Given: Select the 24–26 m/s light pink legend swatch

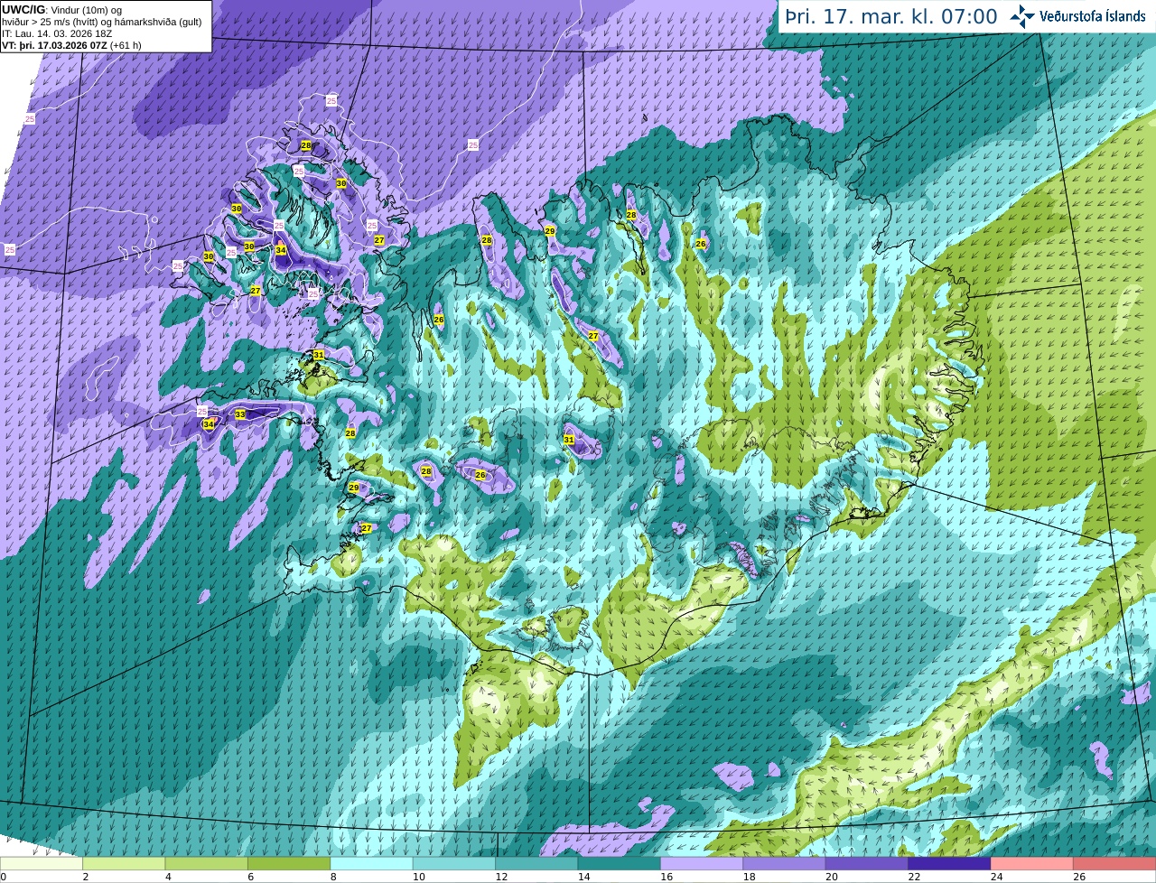Looking at the screenshot, I should (x=1032, y=863).
